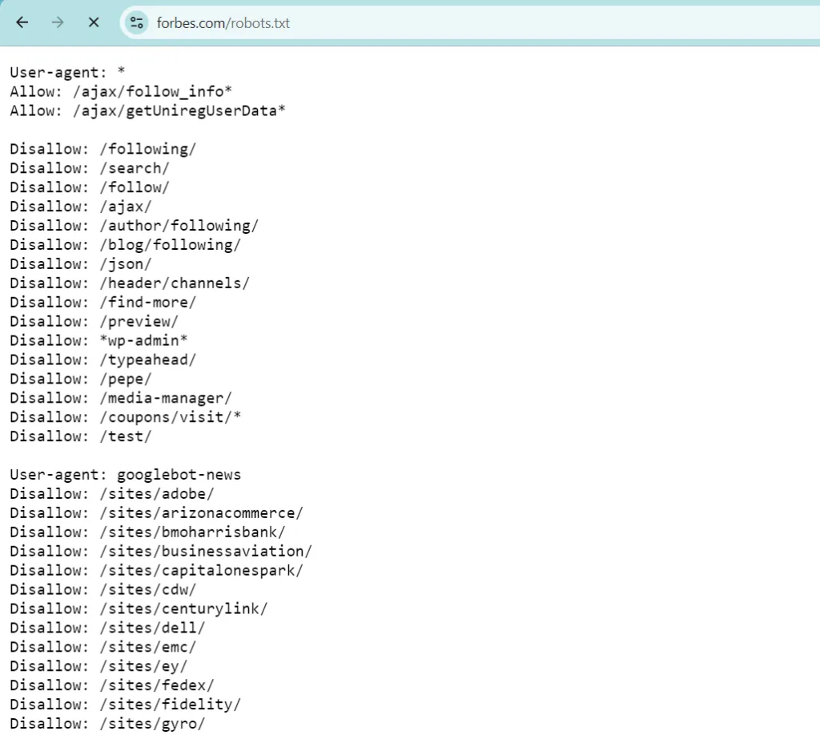
Task: Click the line 'Disallow: /sites/dell/'
Action: (x=107, y=628)
